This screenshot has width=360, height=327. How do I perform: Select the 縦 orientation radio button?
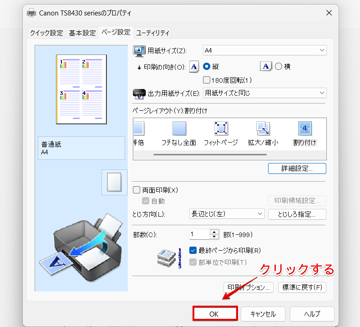[x=207, y=66]
